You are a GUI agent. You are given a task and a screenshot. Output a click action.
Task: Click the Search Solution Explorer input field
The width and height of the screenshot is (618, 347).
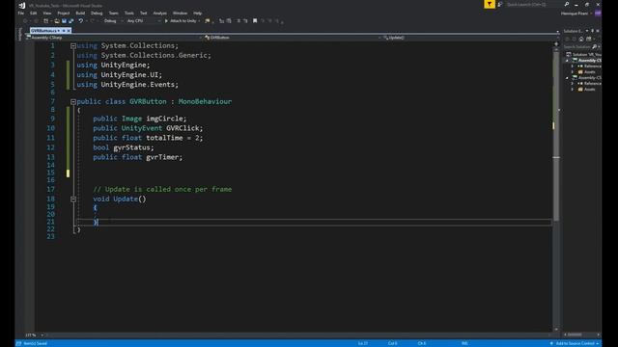(576, 47)
